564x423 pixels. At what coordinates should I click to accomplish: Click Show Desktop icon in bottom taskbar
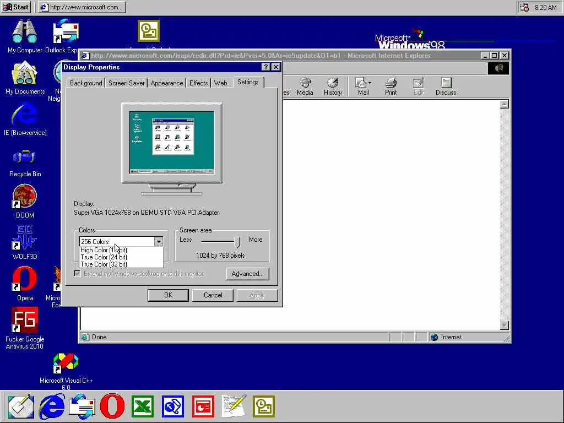[x=21, y=406]
